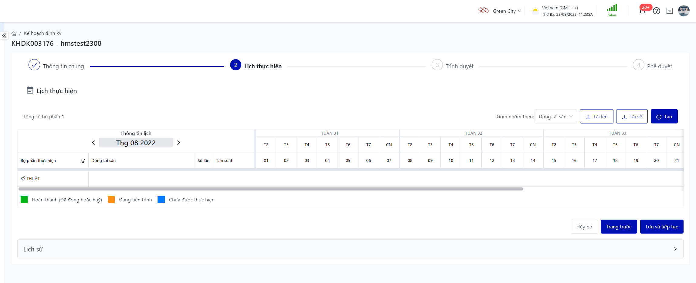
Task: Filter the Bộ phận thực hiện column
Action: pos(83,161)
